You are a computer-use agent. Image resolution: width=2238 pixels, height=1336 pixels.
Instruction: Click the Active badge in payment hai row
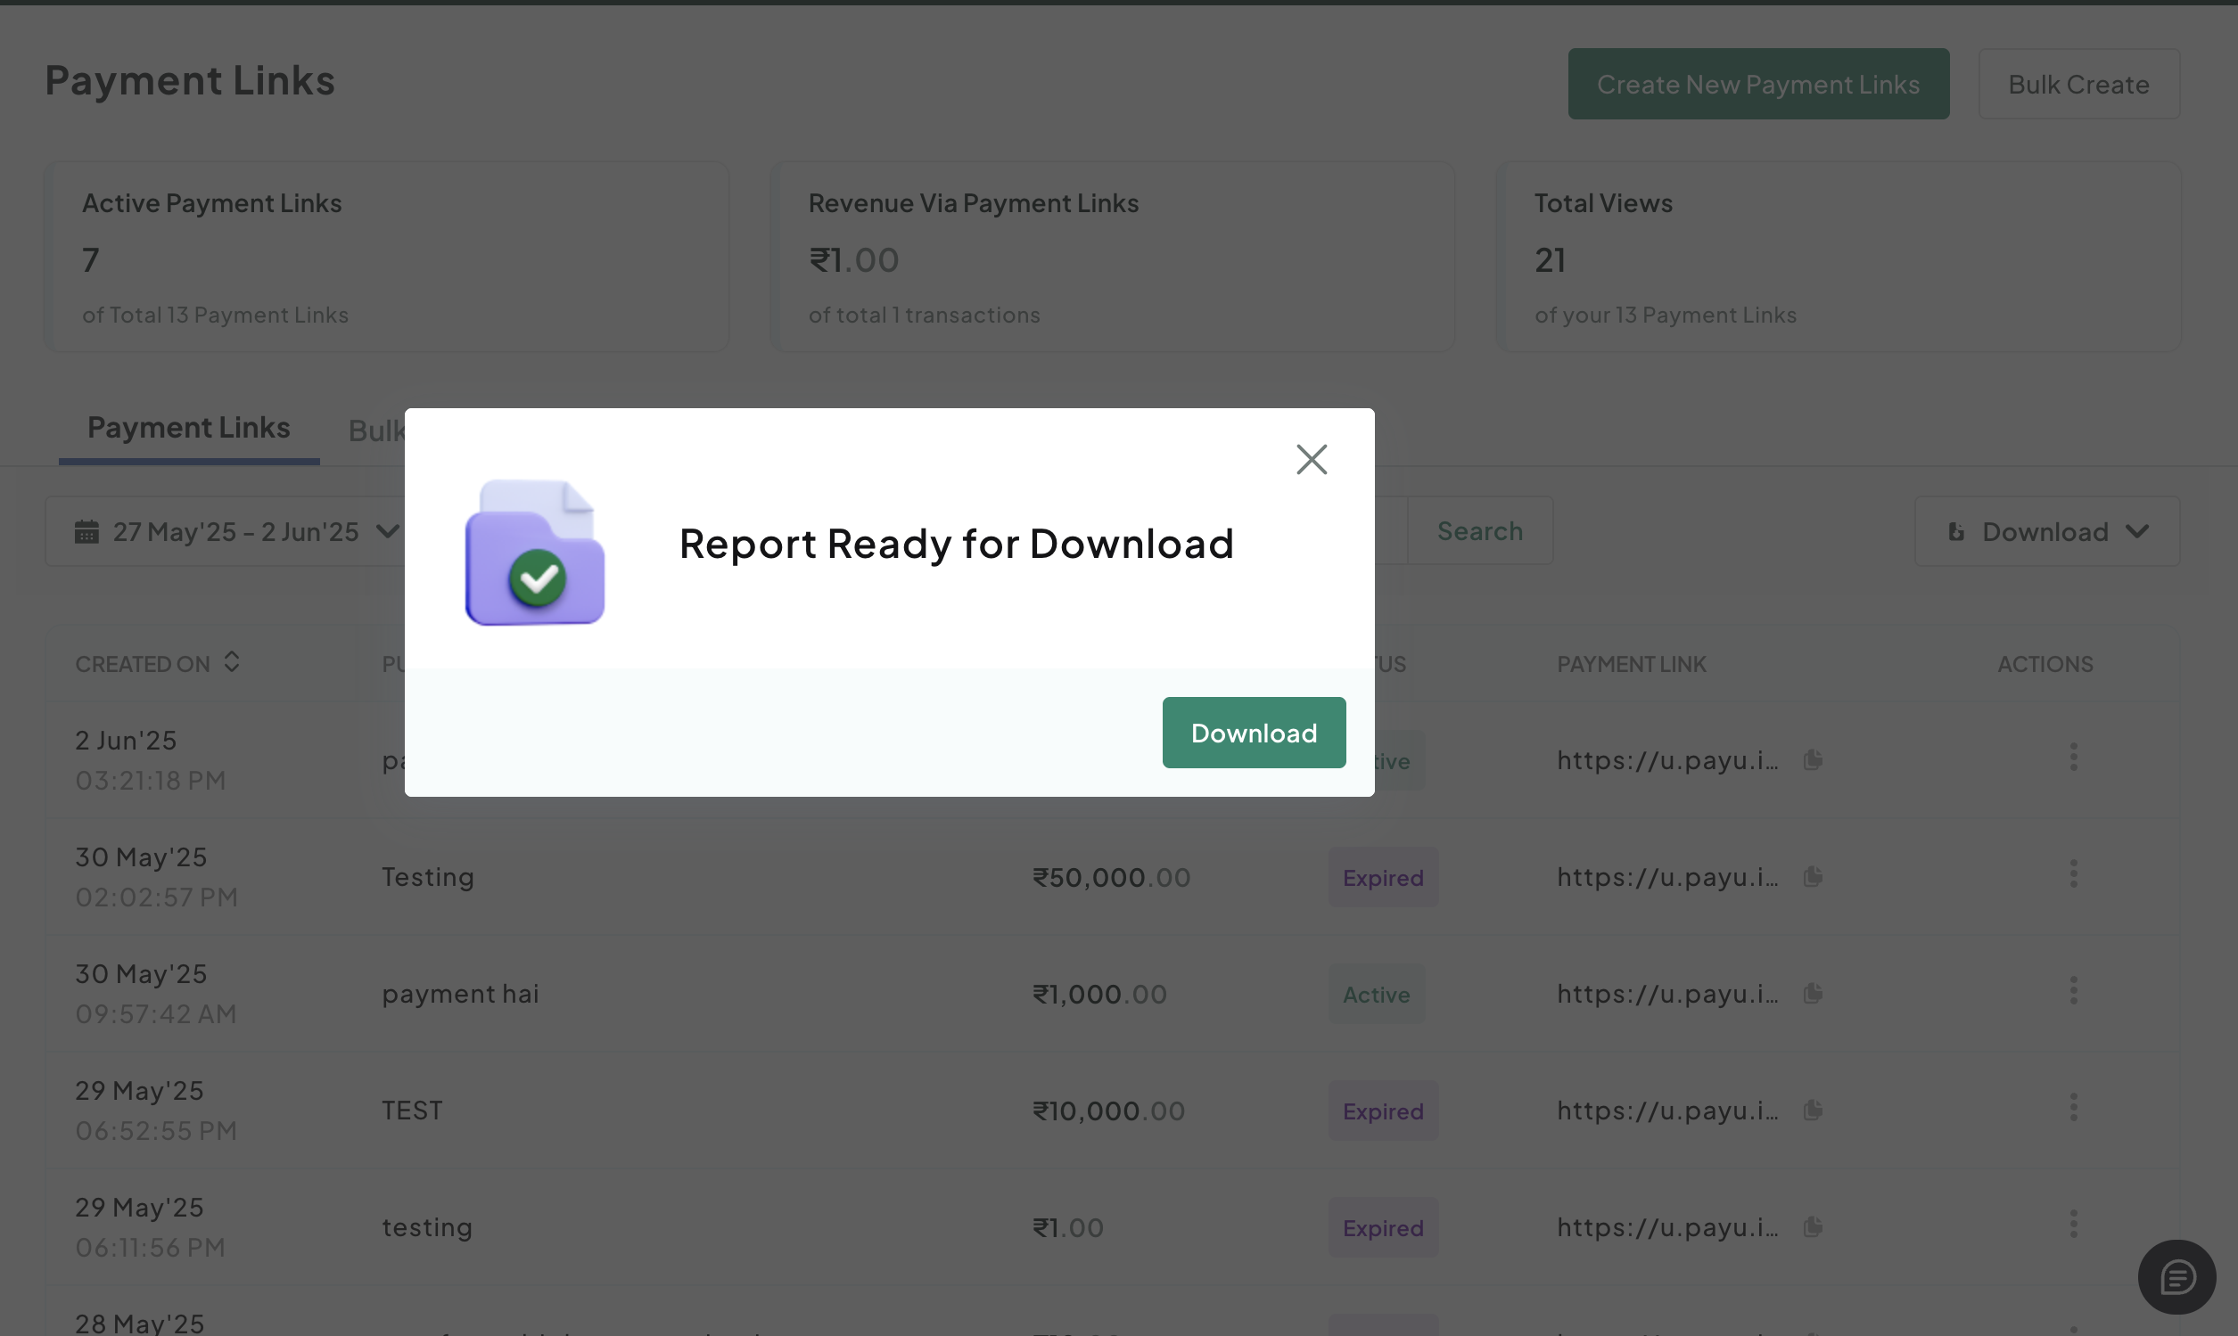click(x=1376, y=994)
